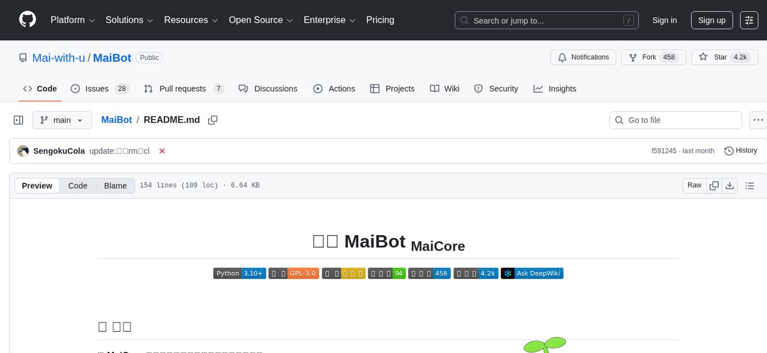Open the Issues tab
The image size is (767, 353).
click(x=96, y=89)
